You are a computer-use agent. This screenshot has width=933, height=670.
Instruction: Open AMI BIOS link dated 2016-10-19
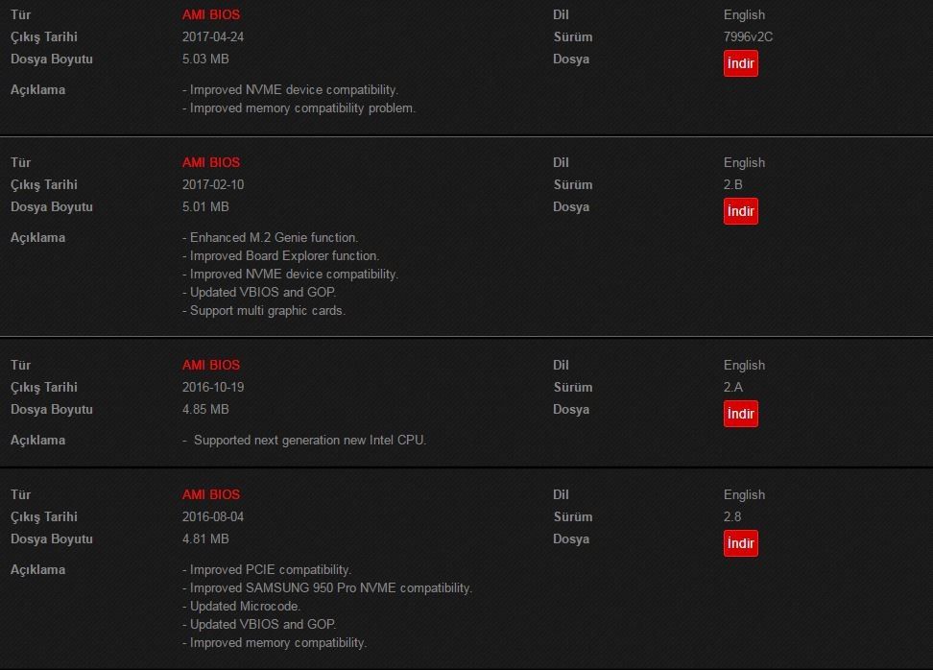click(x=211, y=365)
